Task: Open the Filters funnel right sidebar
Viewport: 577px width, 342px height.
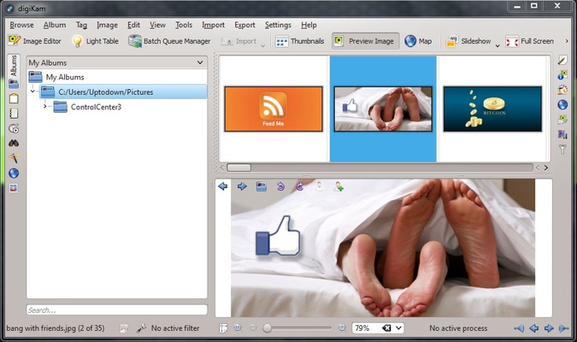Action: [562, 149]
